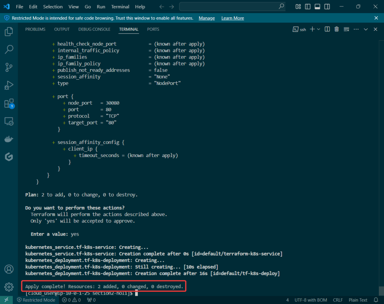Screen dimensions: 384x304
Task: Open the Docker view in activity bar
Action: [9, 139]
